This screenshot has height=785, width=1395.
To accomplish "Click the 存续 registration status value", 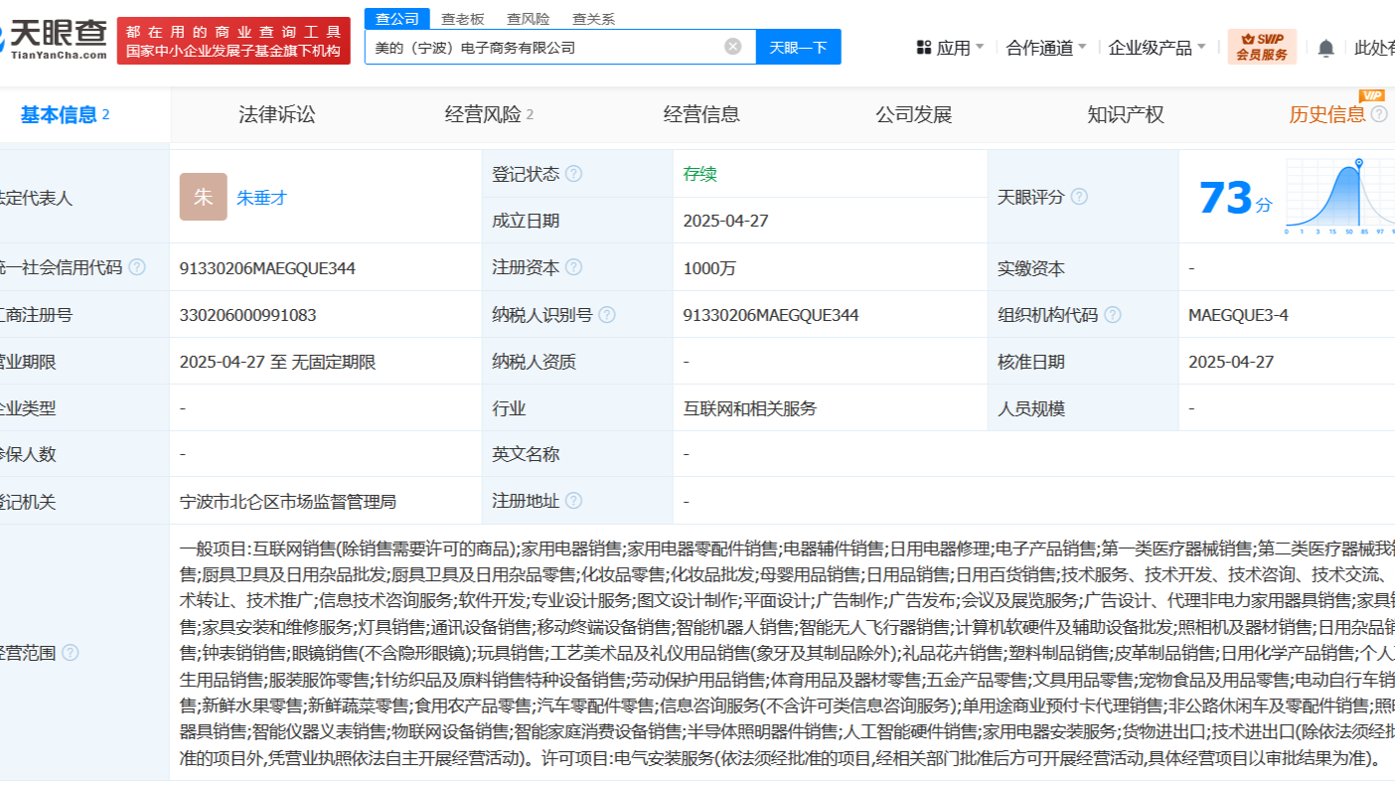I will (x=699, y=174).
